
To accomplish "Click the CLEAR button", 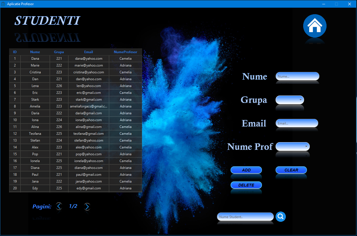I will (x=291, y=170).
